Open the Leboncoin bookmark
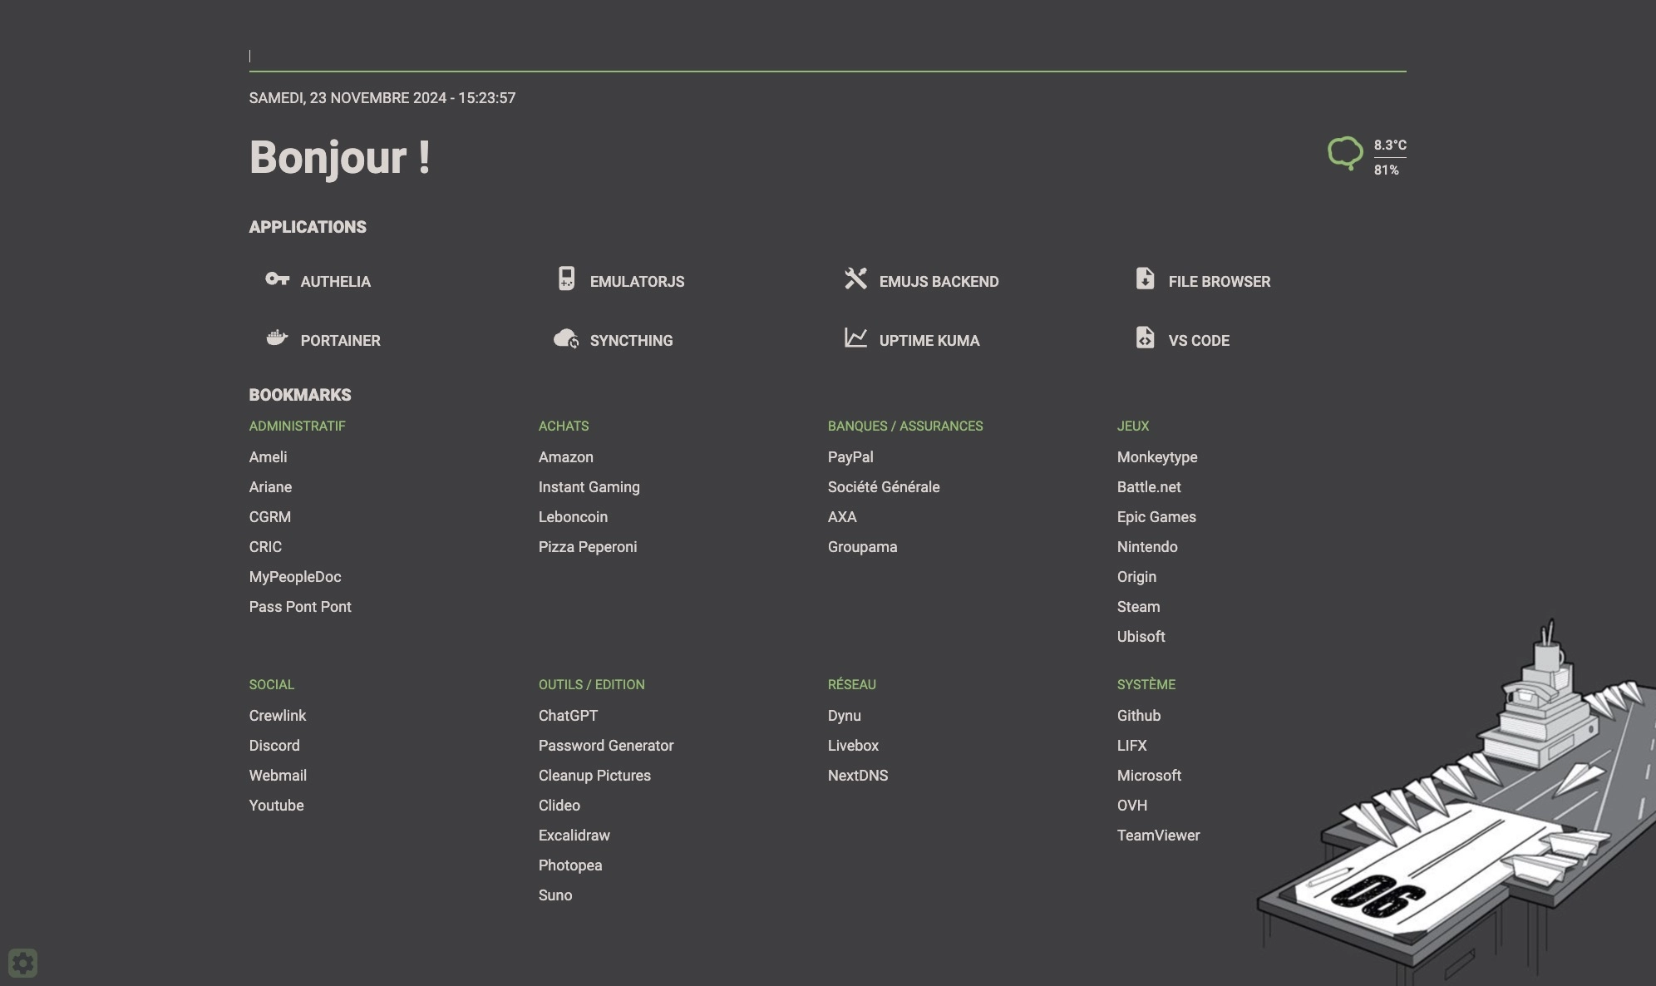The width and height of the screenshot is (1656, 986). pyautogui.click(x=573, y=517)
